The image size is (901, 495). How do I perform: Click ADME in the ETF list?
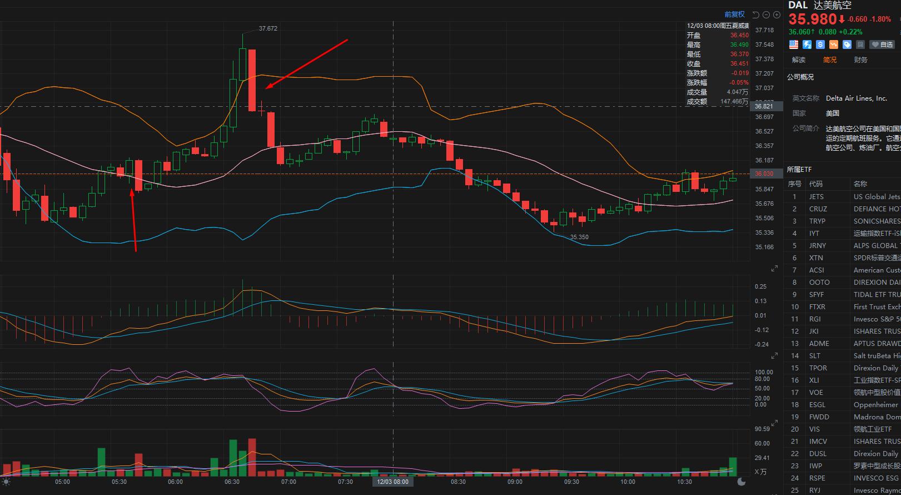[819, 344]
